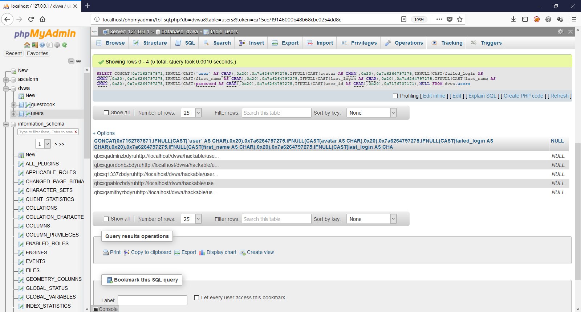
Task: Toggle reader view icon in address bar
Action: click(x=403, y=19)
